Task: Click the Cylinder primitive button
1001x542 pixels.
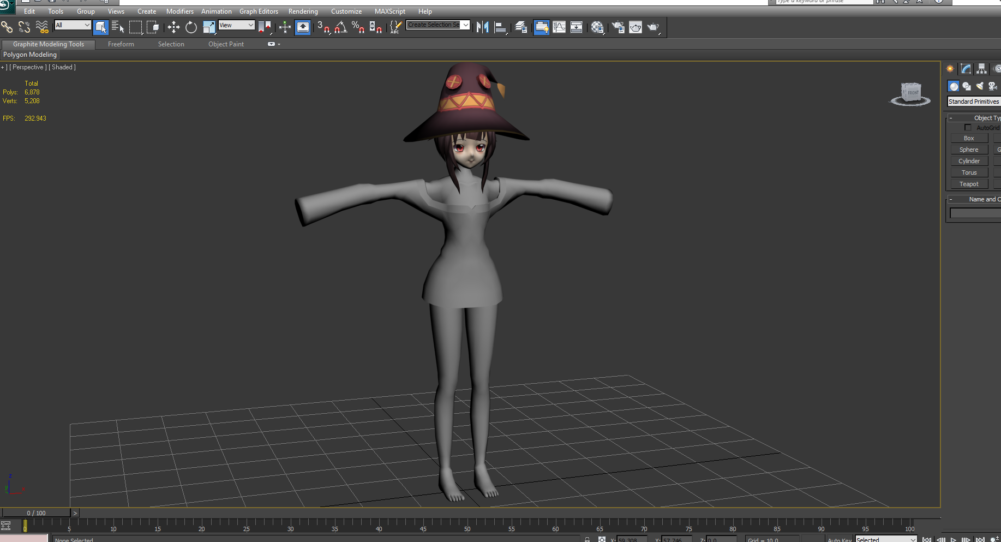Action: click(x=969, y=161)
